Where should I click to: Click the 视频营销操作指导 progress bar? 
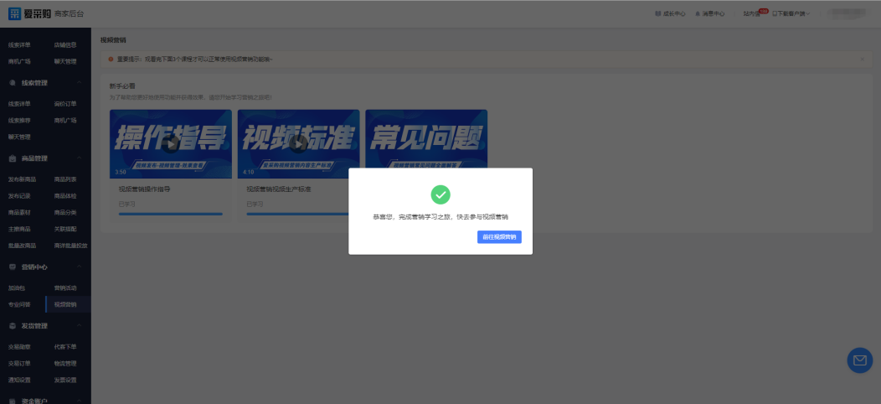coord(171,215)
